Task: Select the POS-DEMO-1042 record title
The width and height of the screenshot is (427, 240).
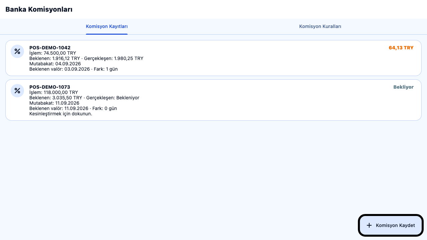Action: 50,48
